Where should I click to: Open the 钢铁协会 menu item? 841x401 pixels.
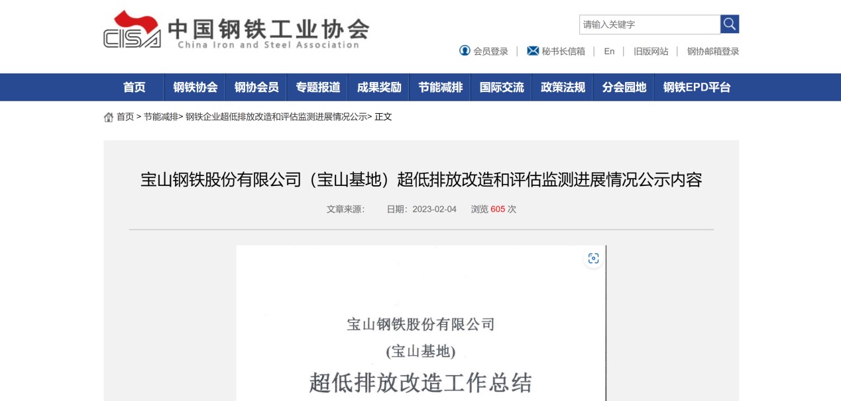pyautogui.click(x=196, y=87)
